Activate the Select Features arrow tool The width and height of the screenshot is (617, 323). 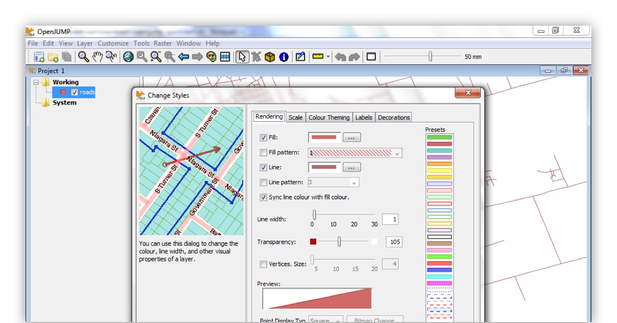pos(242,57)
